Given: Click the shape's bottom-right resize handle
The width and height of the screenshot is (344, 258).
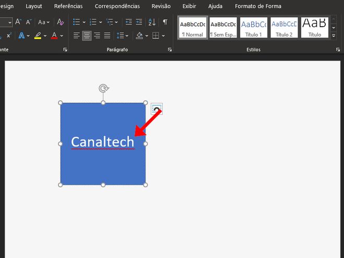Looking at the screenshot, I should click(x=145, y=185).
